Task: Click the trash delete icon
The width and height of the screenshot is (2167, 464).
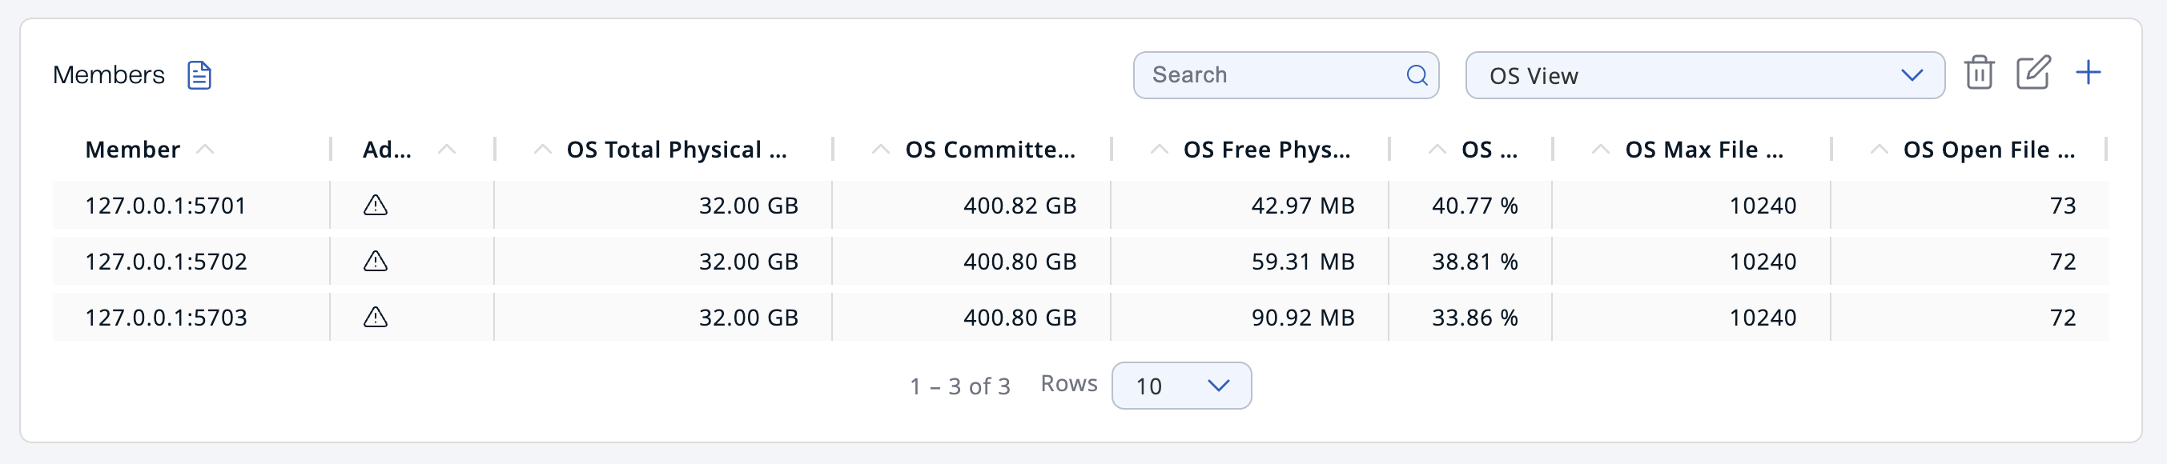Action: coord(1979,73)
